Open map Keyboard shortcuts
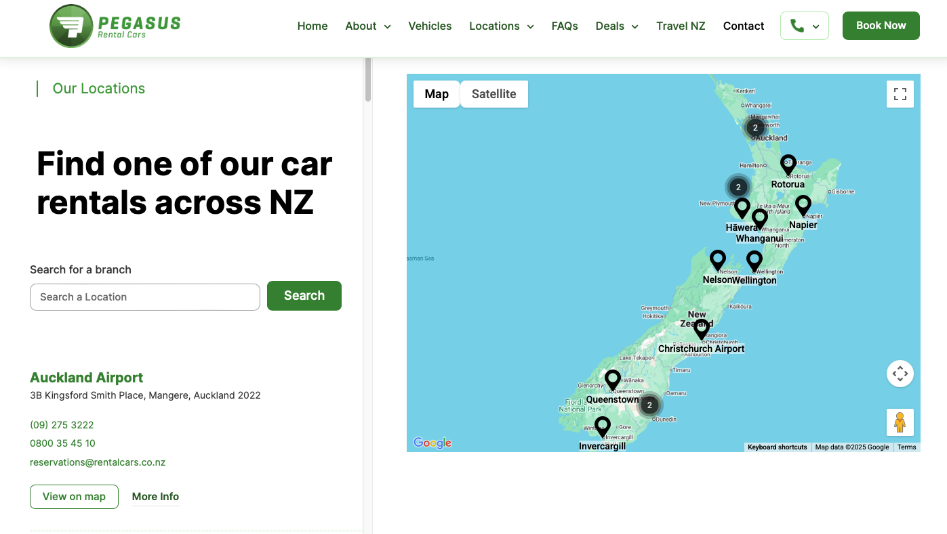The height and width of the screenshot is (534, 947). pos(778,447)
